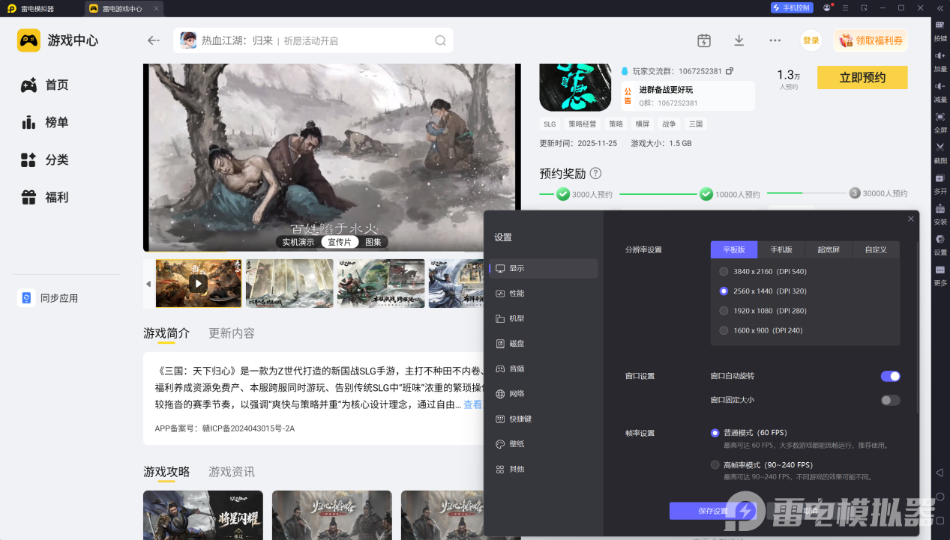Enable the fixed window size switch
Screen dimensions: 950x540
[x=890, y=400]
